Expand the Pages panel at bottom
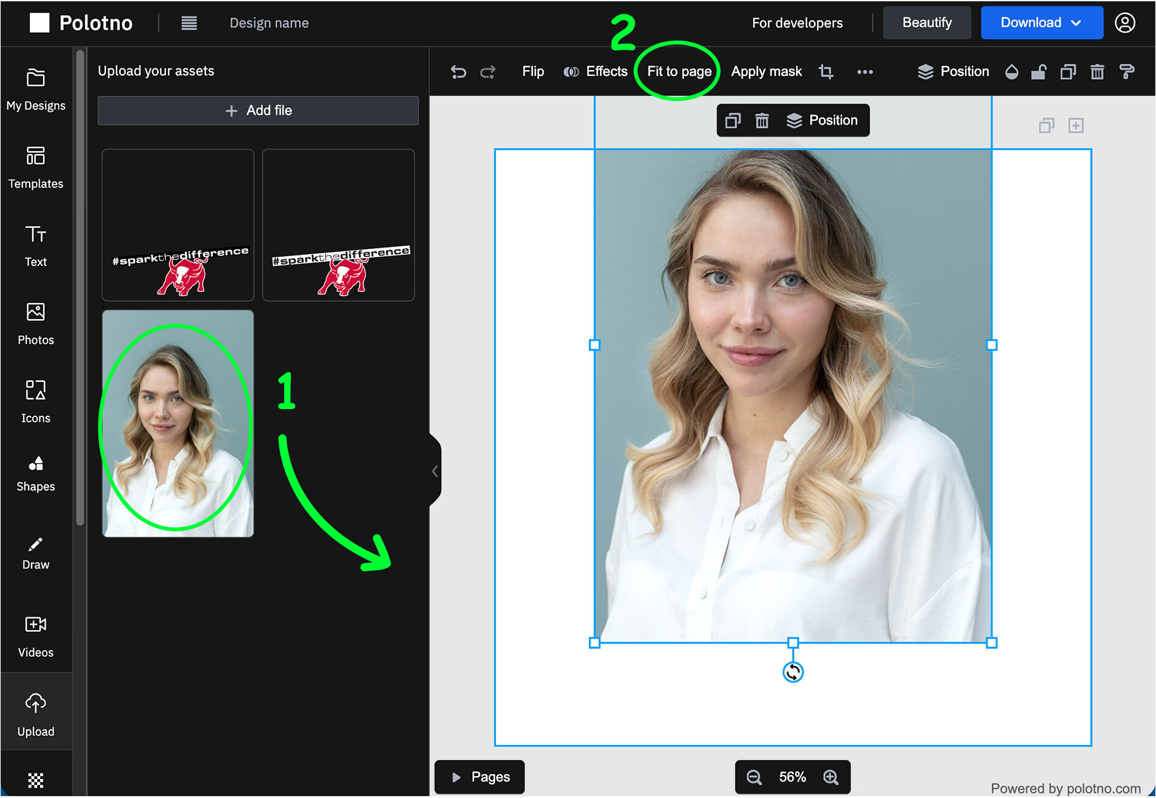 tap(479, 777)
